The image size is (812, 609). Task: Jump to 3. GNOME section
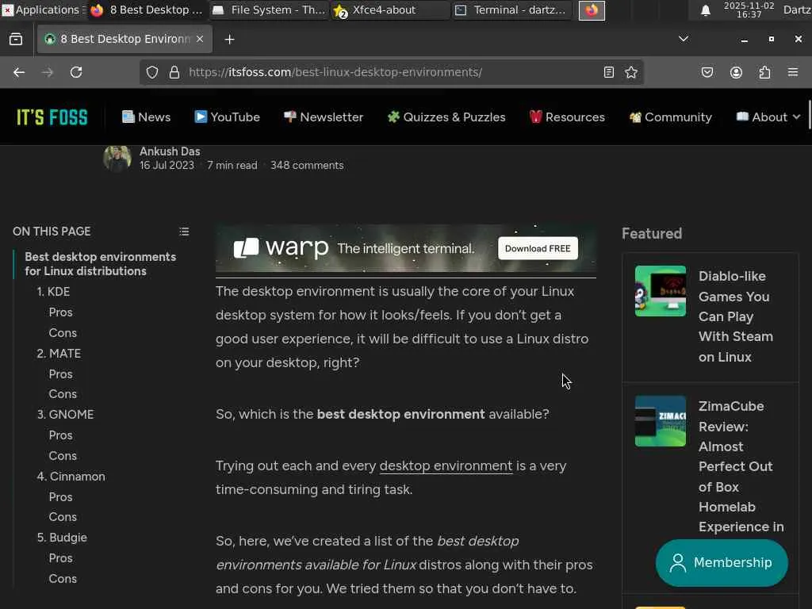65,415
